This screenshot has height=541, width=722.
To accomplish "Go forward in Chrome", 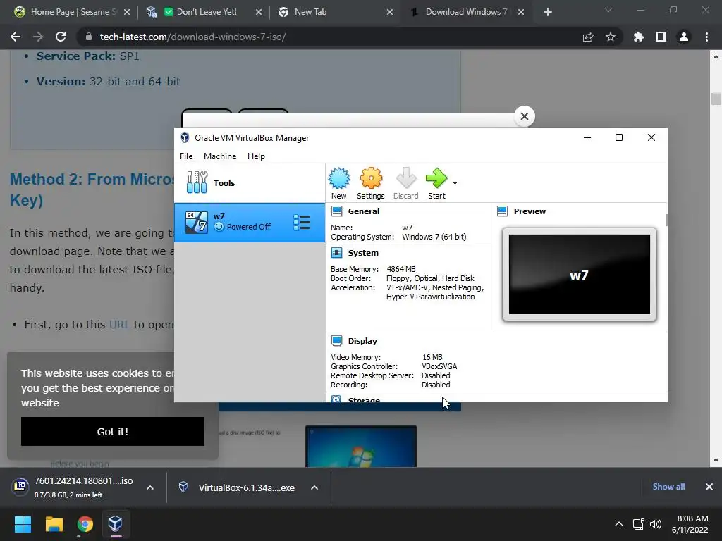I will click(38, 37).
